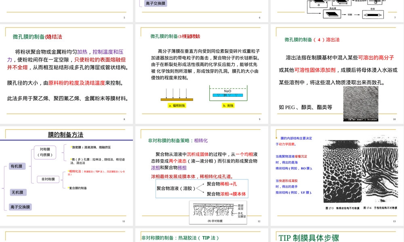Select slide 11 titled 膜的制备方法
404x242 pixels.
[67, 176]
